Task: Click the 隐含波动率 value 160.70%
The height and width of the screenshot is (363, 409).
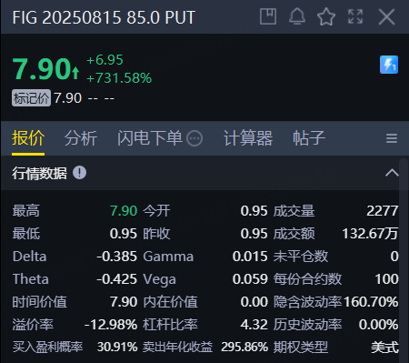Action: (371, 302)
